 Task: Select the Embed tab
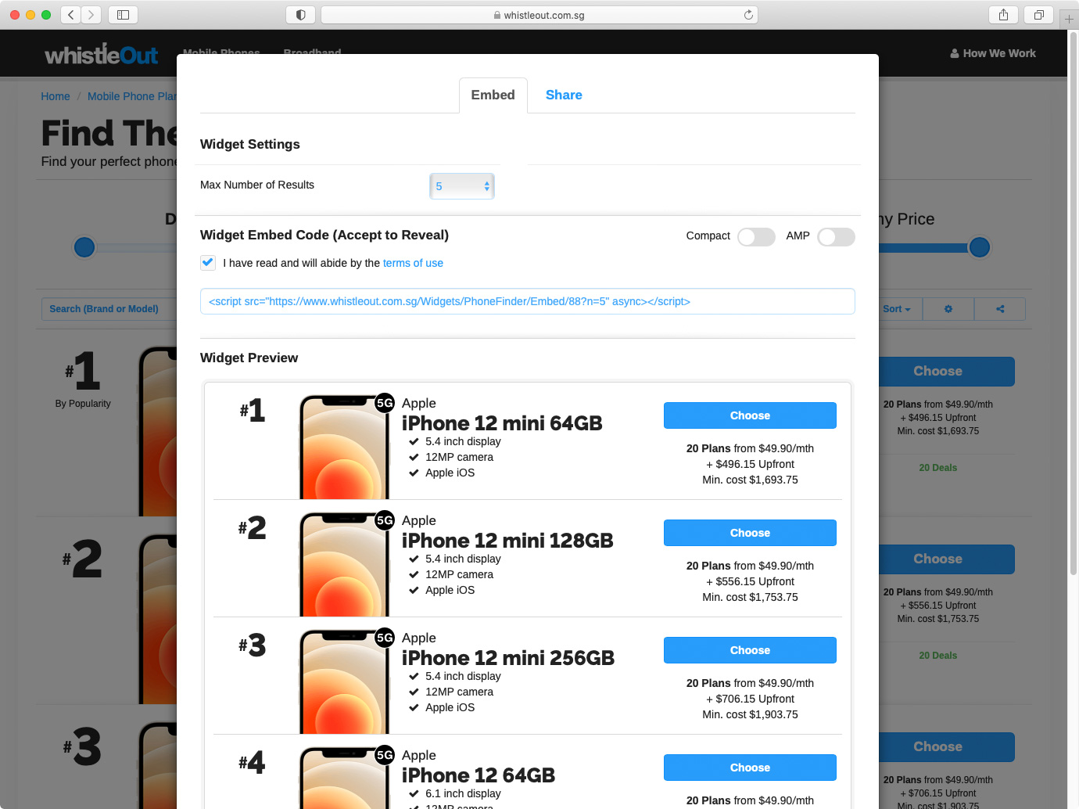[493, 95]
